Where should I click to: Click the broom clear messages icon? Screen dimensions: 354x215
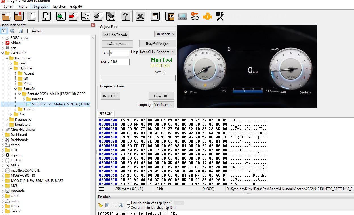(100, 205)
